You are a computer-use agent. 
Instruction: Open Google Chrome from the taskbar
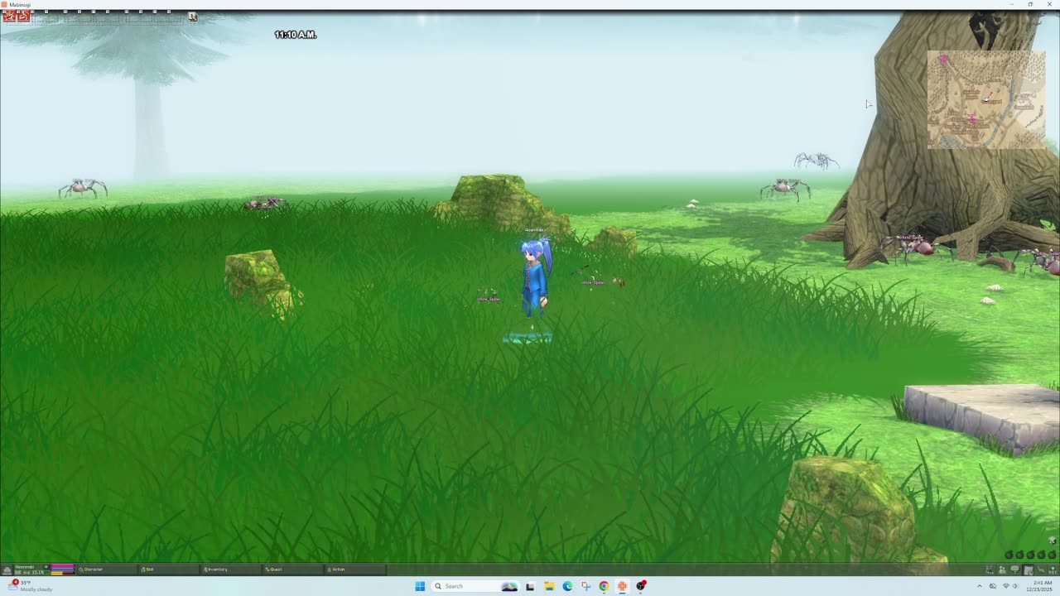tap(604, 586)
